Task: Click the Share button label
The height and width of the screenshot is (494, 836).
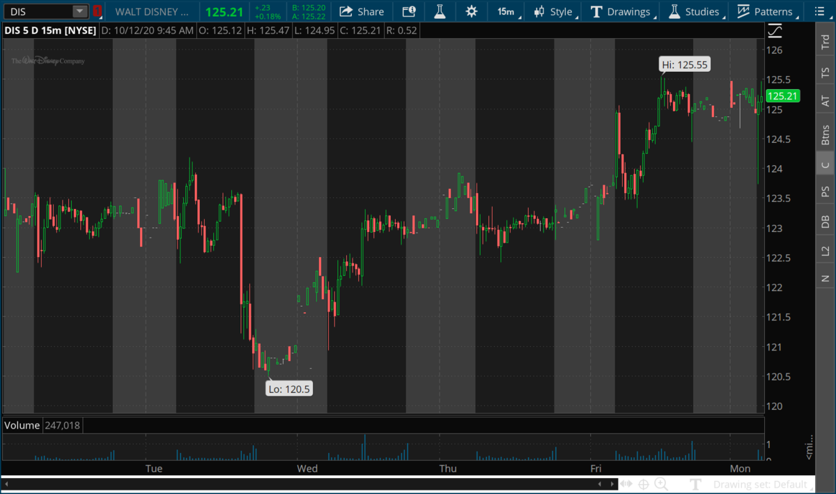Action: click(x=371, y=12)
